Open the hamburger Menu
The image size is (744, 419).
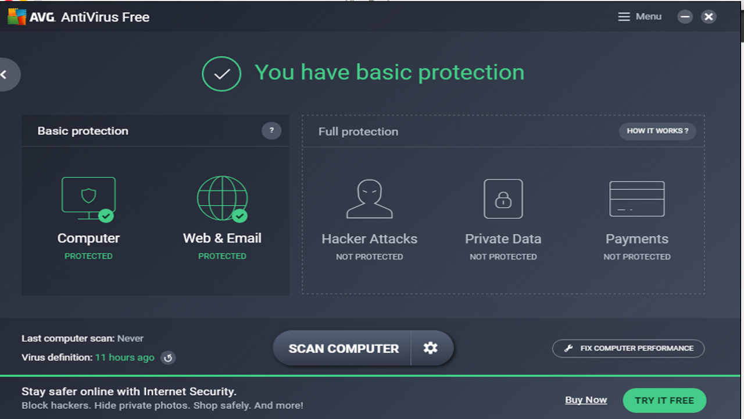point(639,17)
